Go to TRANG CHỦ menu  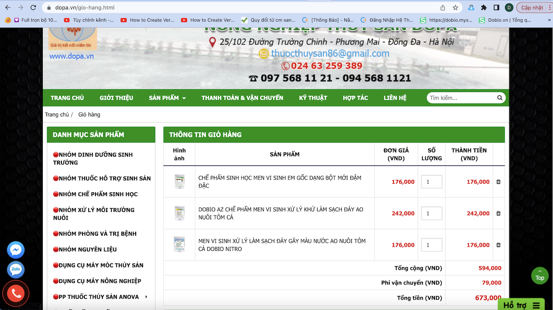click(x=67, y=98)
